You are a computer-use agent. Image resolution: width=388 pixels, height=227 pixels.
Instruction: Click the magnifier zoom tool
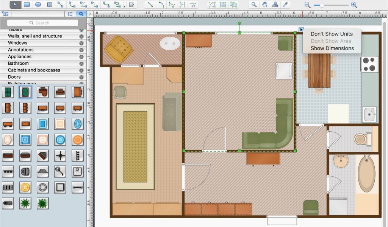point(254,5)
